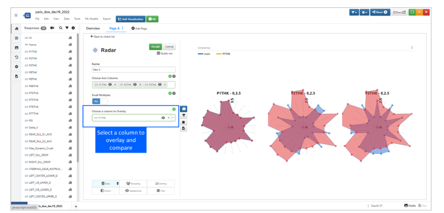Switch to the Overview tab
The image size is (444, 213).
[93, 28]
